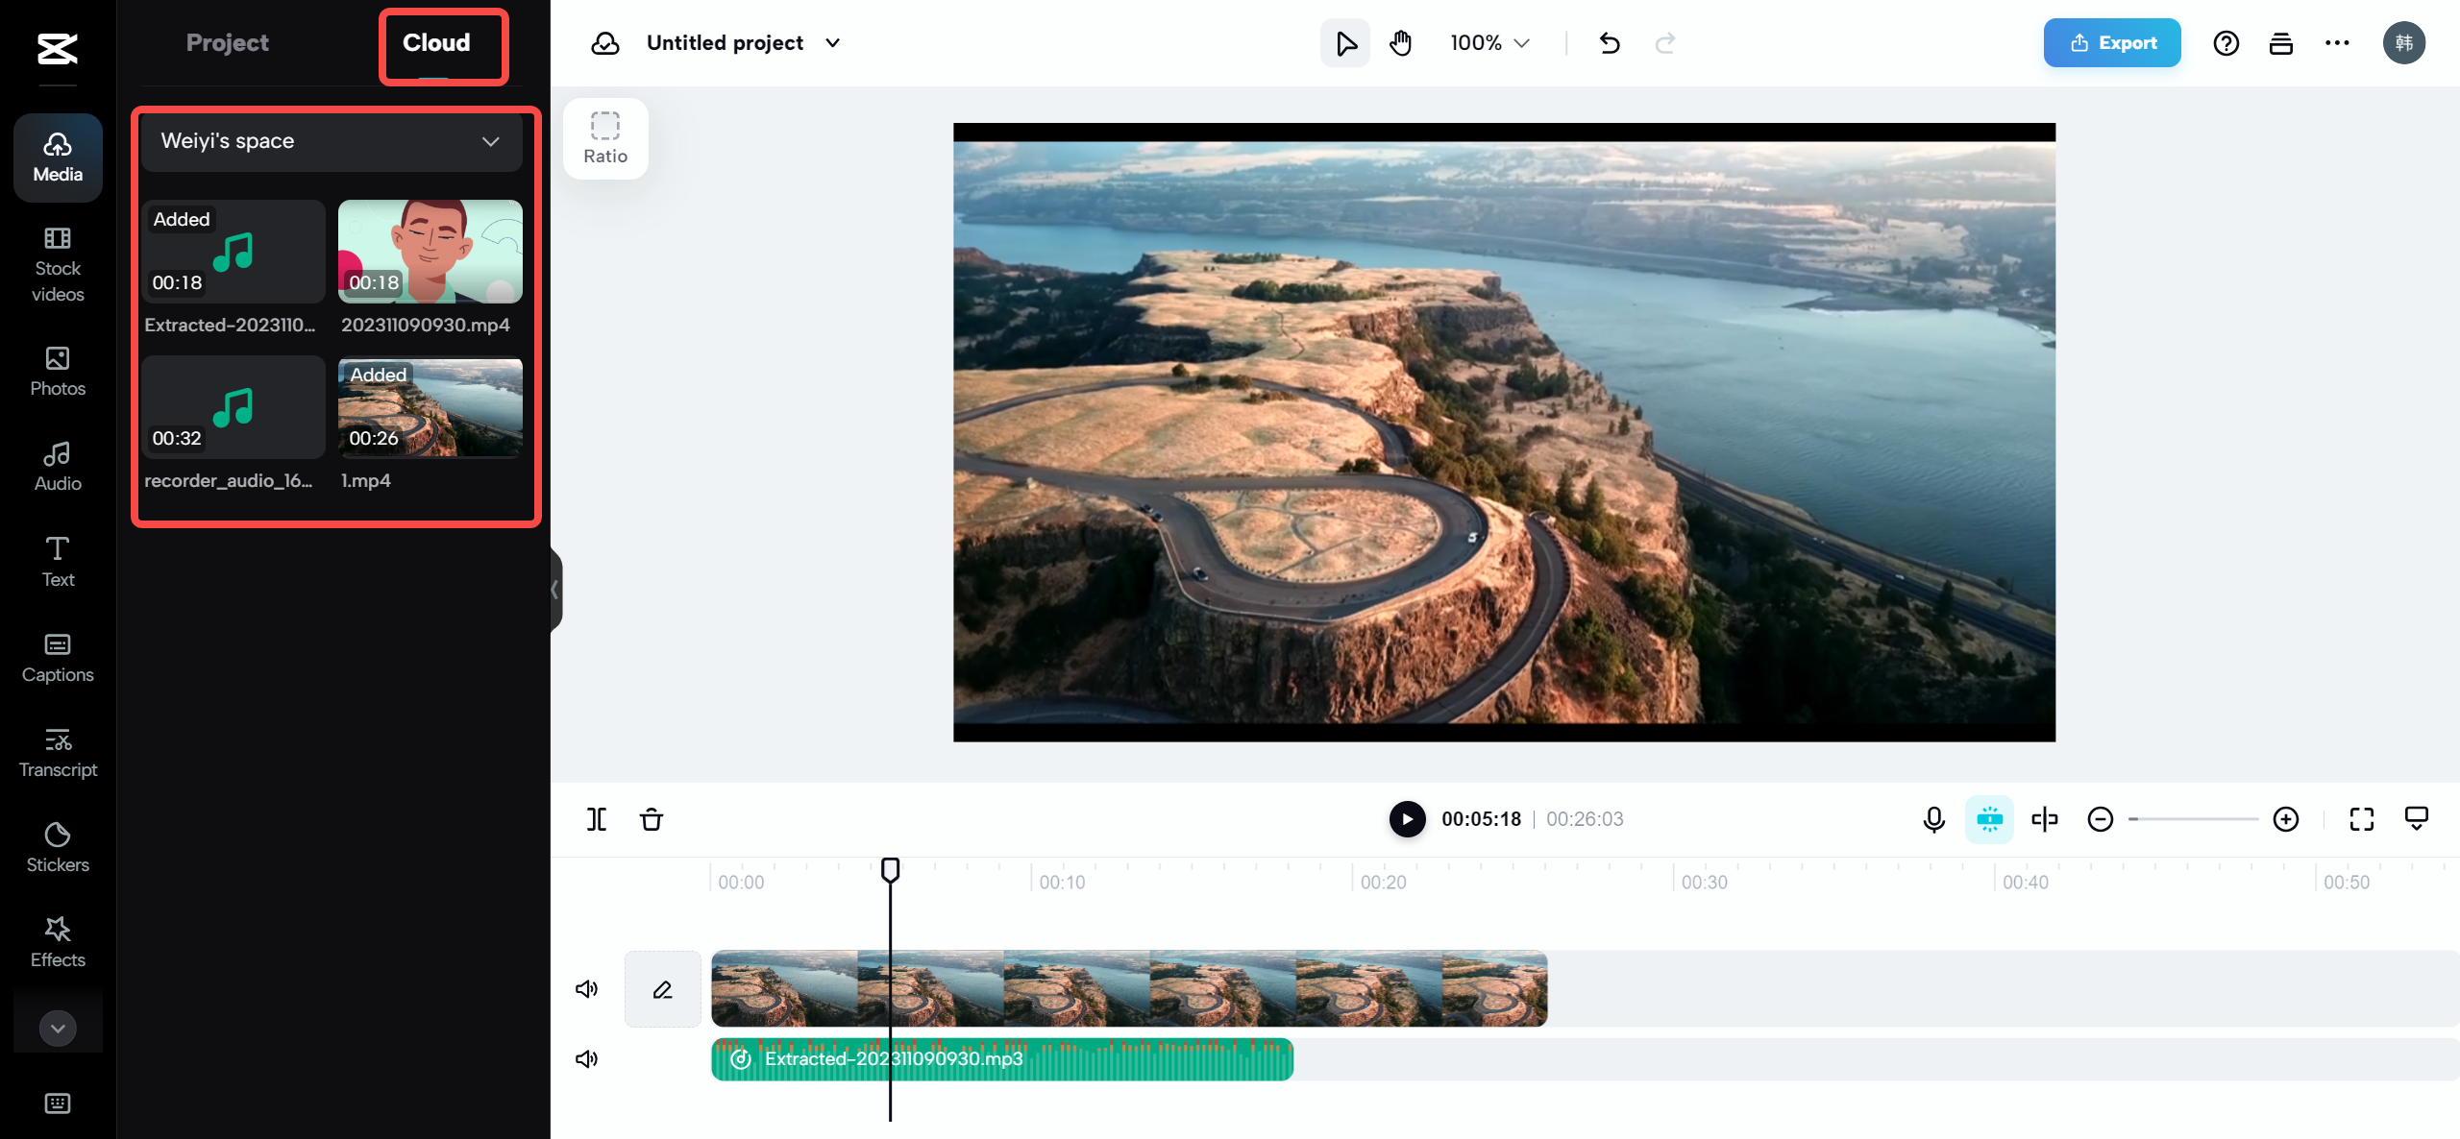Switch to the Project tab
Viewport: 2460px width, 1139px height.
click(x=227, y=43)
